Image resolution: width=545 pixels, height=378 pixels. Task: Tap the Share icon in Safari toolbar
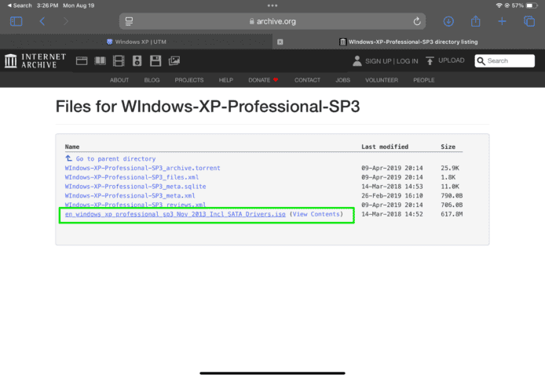coord(475,21)
